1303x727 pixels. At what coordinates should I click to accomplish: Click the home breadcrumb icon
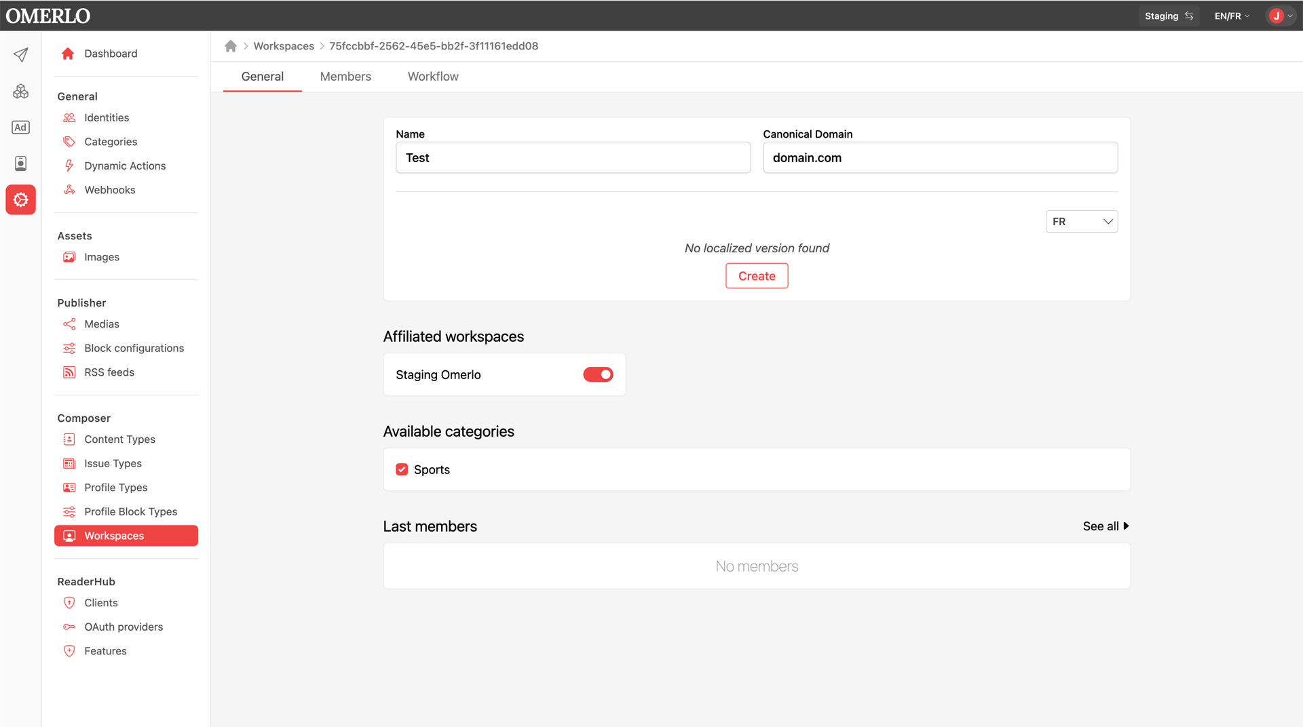[x=231, y=46]
